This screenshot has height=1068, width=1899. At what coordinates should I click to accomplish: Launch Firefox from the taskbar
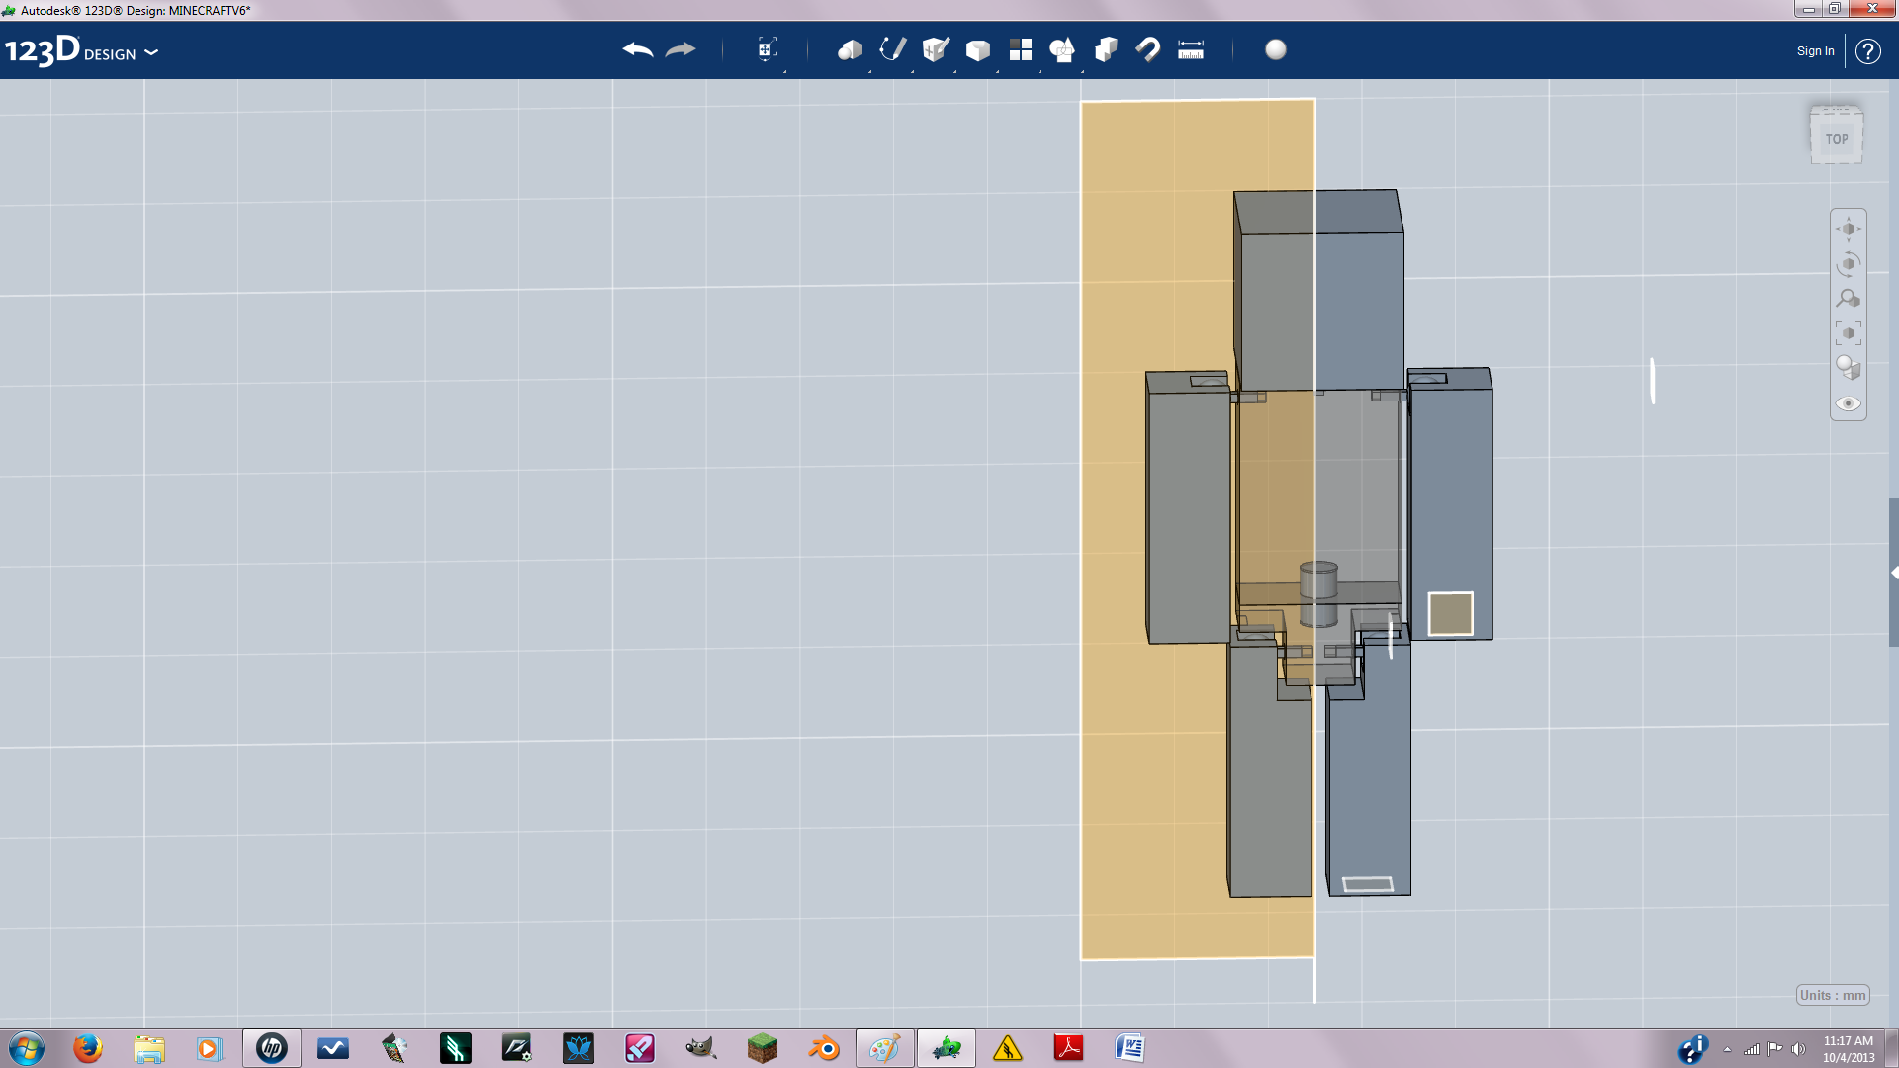coord(88,1048)
